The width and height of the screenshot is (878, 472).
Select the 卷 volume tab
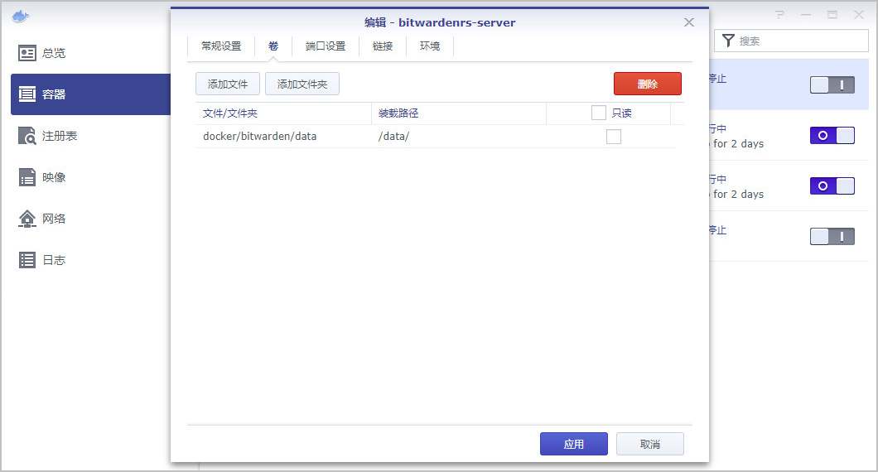point(273,46)
